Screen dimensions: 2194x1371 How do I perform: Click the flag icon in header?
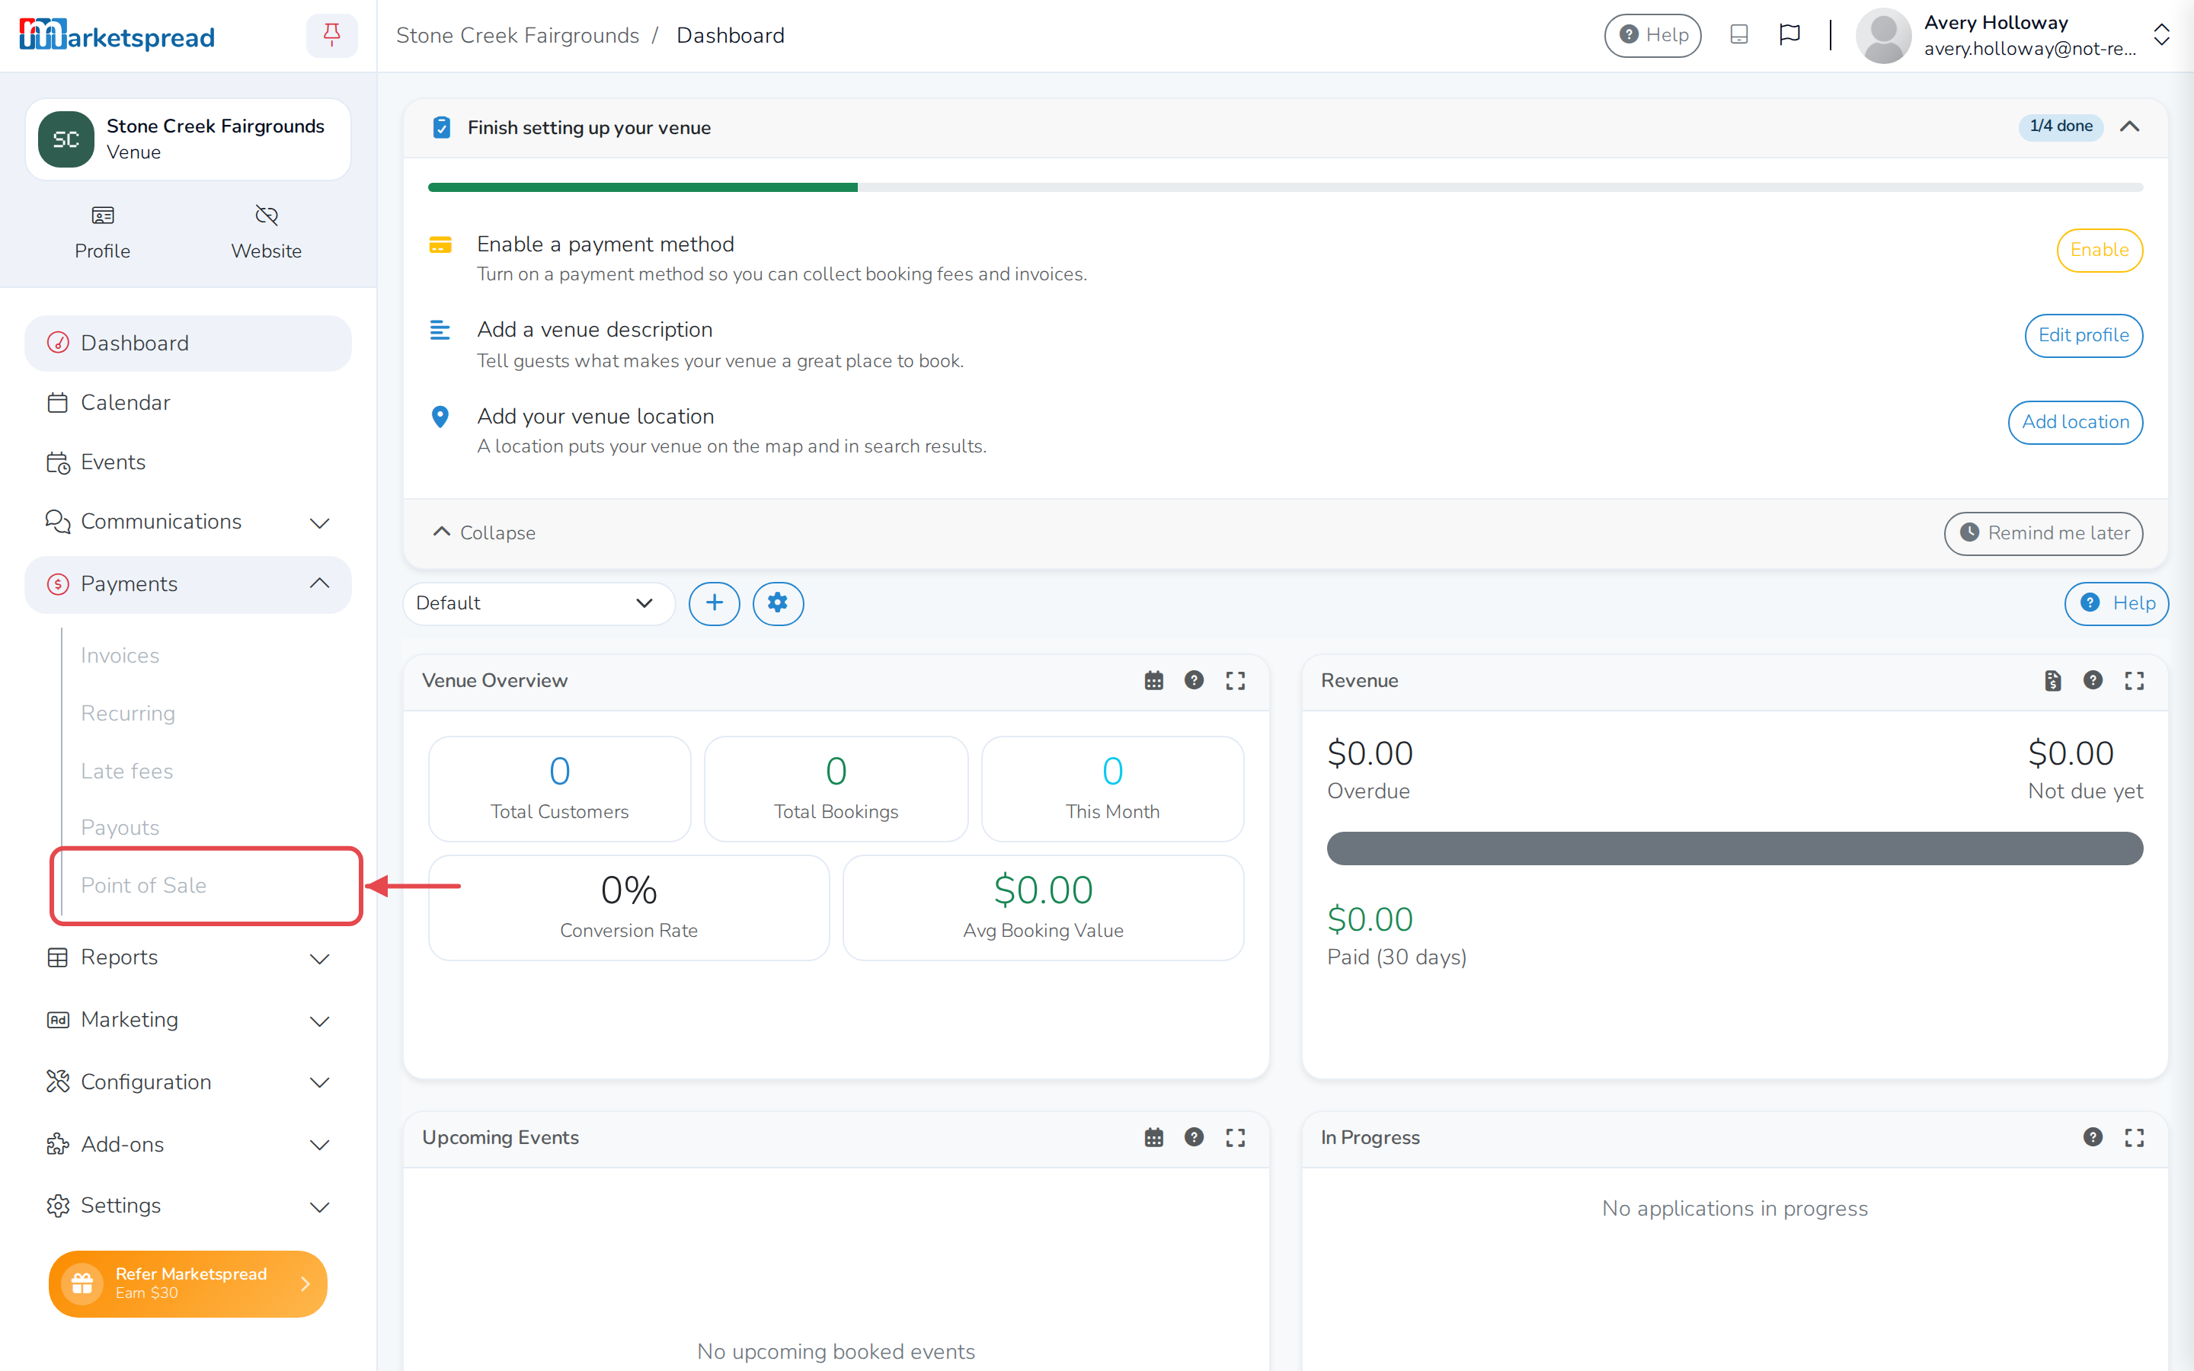click(x=1789, y=34)
